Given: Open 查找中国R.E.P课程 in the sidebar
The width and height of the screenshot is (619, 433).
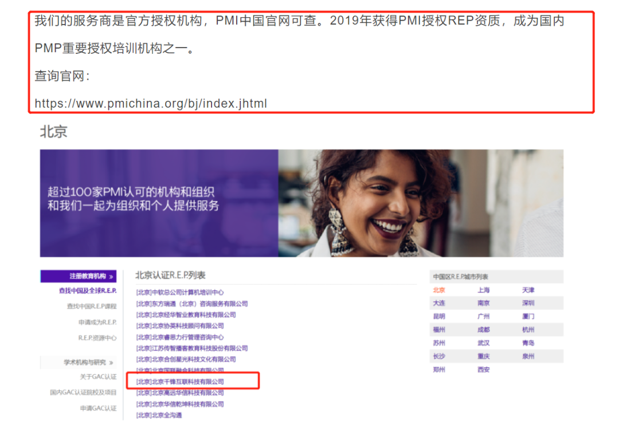Looking at the screenshot, I should (92, 306).
